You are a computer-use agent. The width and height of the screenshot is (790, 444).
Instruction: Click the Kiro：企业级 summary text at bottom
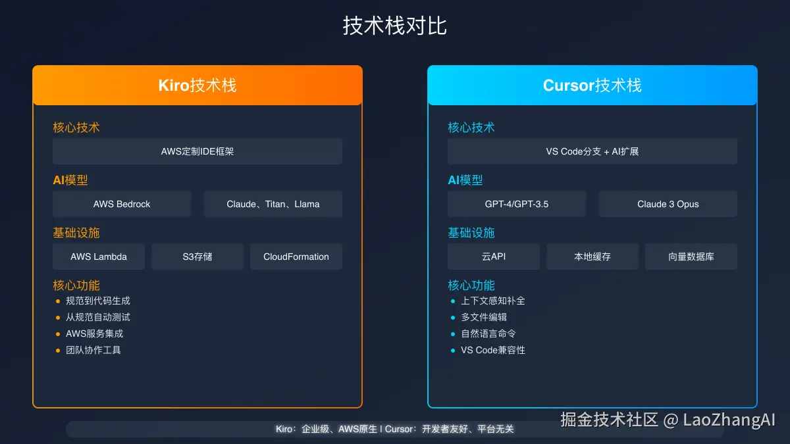(x=395, y=429)
